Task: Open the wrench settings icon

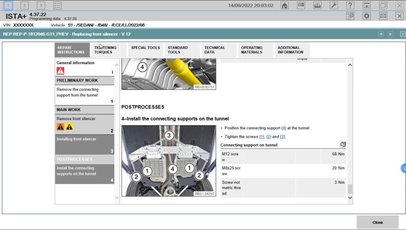Action: point(334,5)
